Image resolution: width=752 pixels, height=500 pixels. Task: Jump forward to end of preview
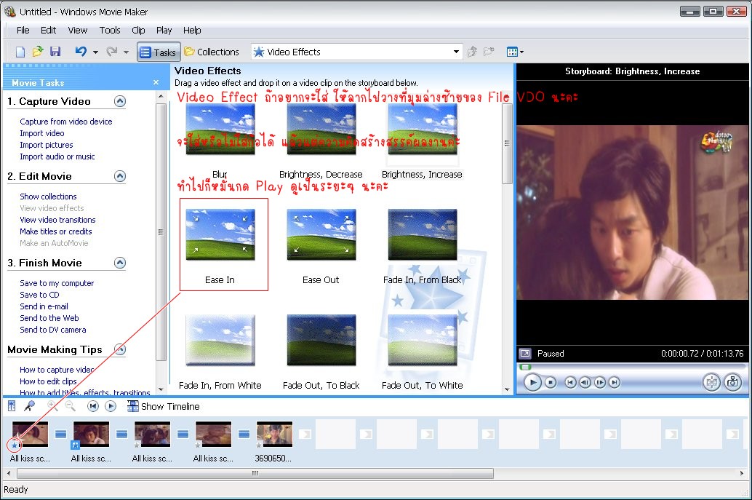tap(615, 382)
